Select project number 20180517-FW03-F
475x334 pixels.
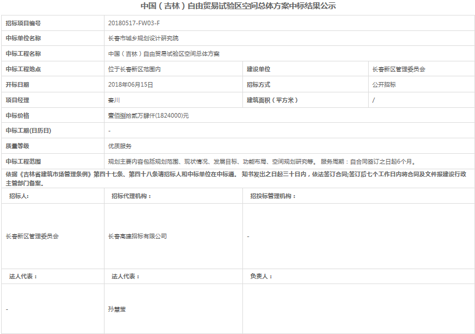(134, 23)
